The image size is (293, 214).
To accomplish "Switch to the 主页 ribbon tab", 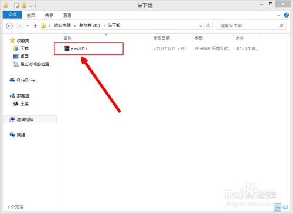I will click(x=31, y=15).
